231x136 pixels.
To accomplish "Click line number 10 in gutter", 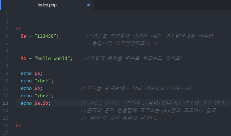I will [x=5, y=81].
